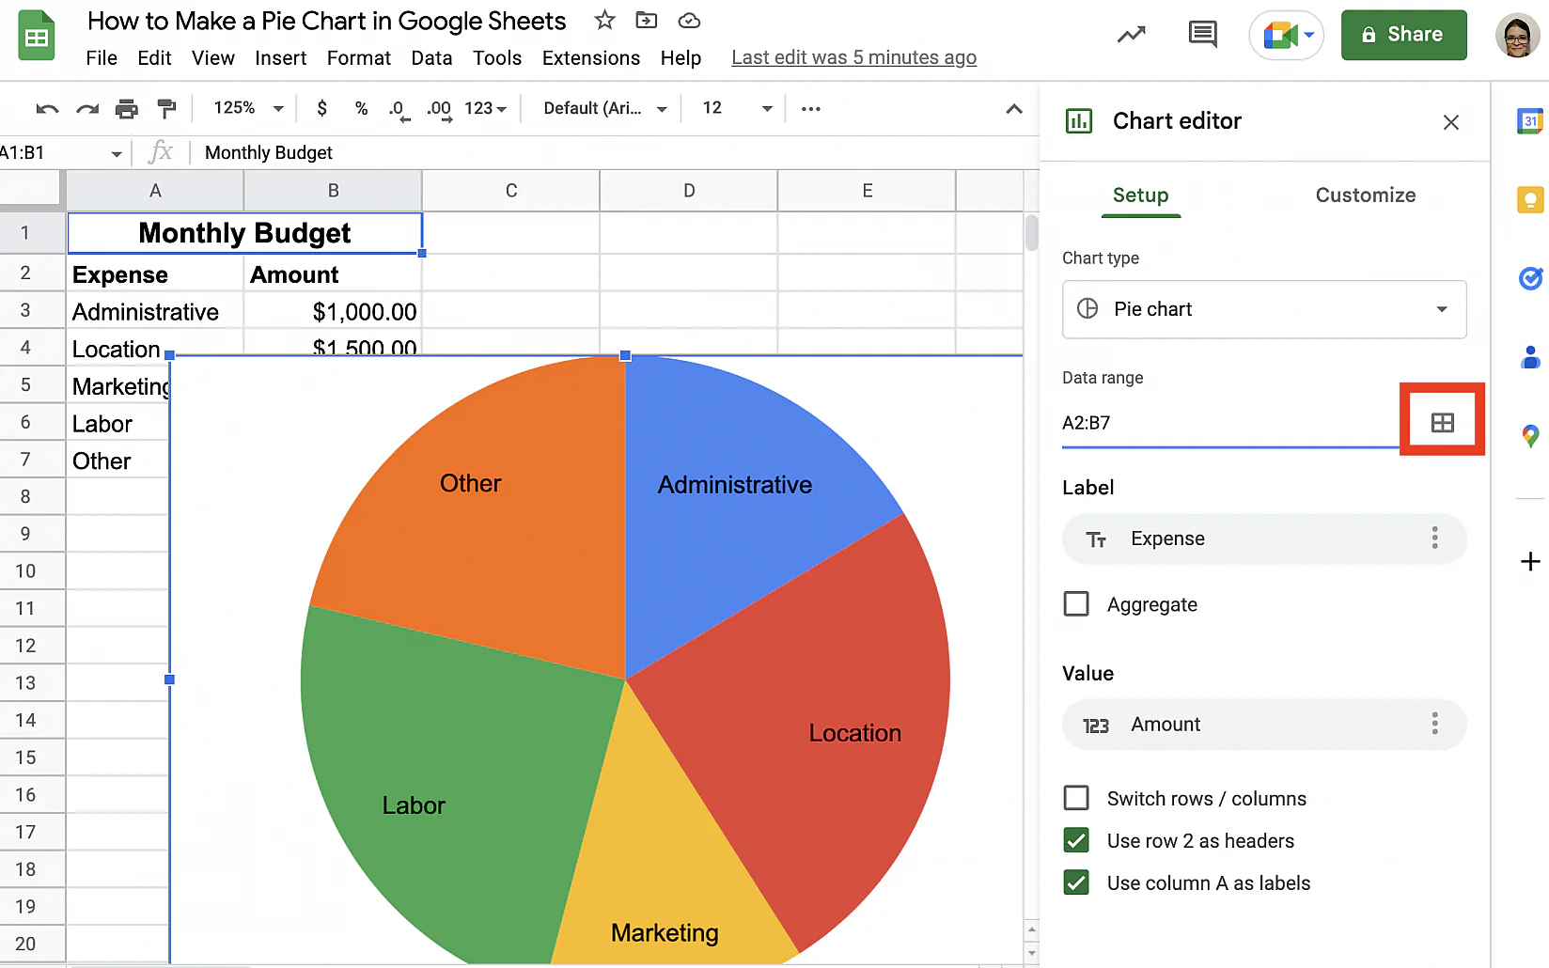Open the data range selection grid icon
This screenshot has width=1549, height=968.
(x=1443, y=420)
